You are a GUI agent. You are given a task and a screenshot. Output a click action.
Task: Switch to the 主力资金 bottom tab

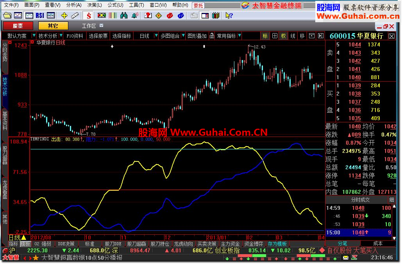tap(230, 244)
